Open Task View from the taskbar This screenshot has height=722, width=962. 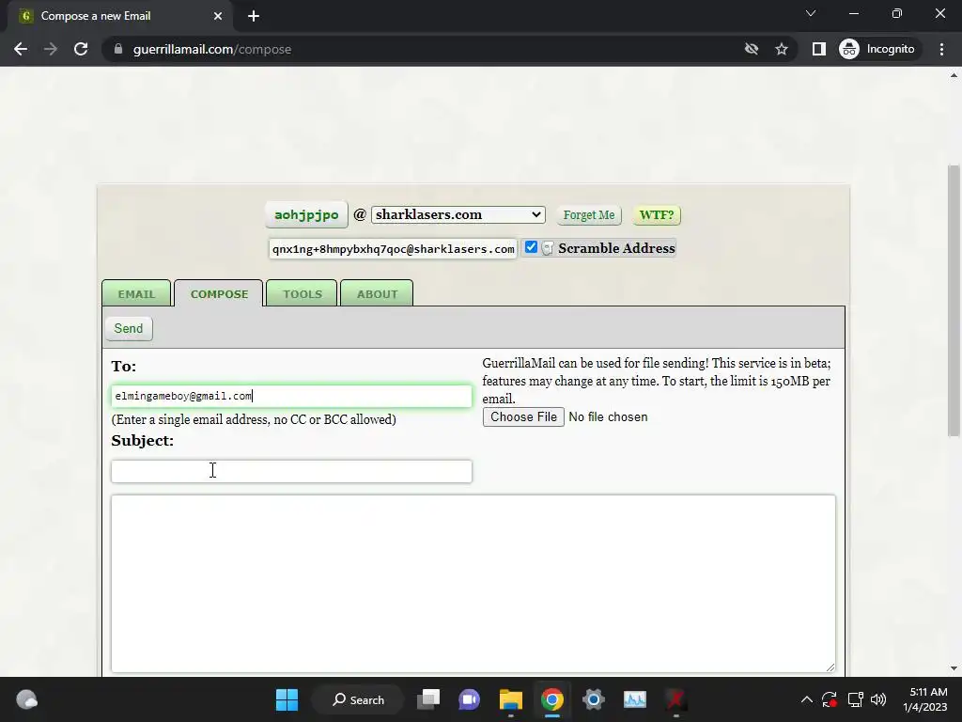click(428, 699)
